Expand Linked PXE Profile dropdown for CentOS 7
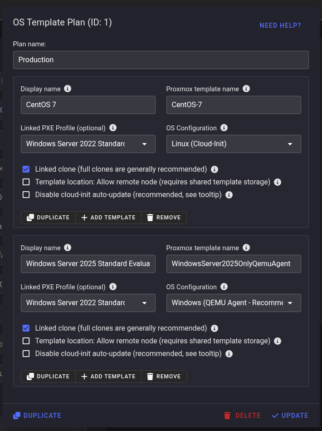322x431 pixels. point(88,144)
